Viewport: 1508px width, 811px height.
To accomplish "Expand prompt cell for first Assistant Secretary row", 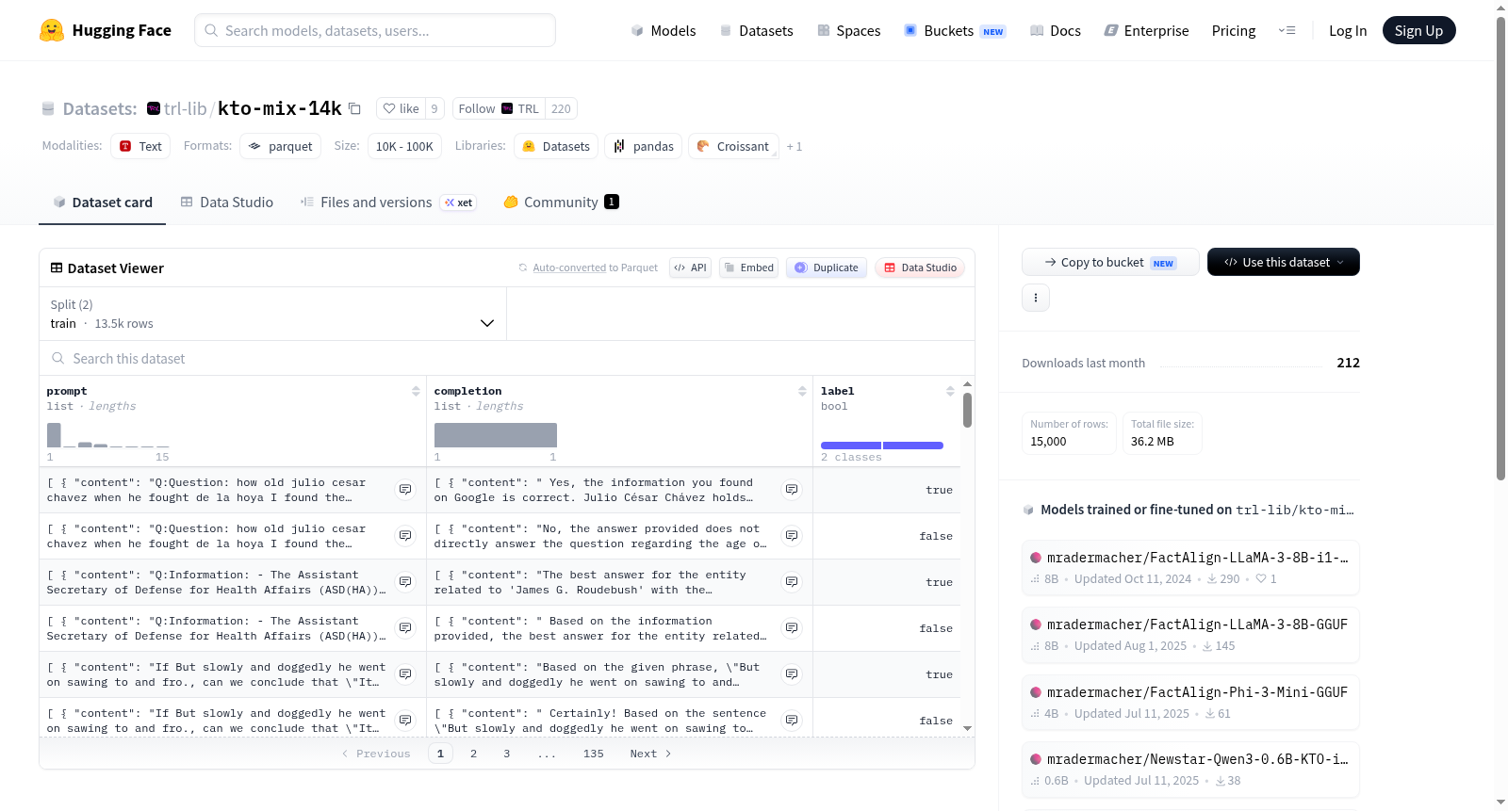I will tap(405, 582).
